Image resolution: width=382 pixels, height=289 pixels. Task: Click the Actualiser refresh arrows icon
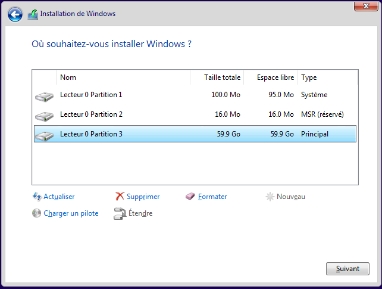click(37, 197)
